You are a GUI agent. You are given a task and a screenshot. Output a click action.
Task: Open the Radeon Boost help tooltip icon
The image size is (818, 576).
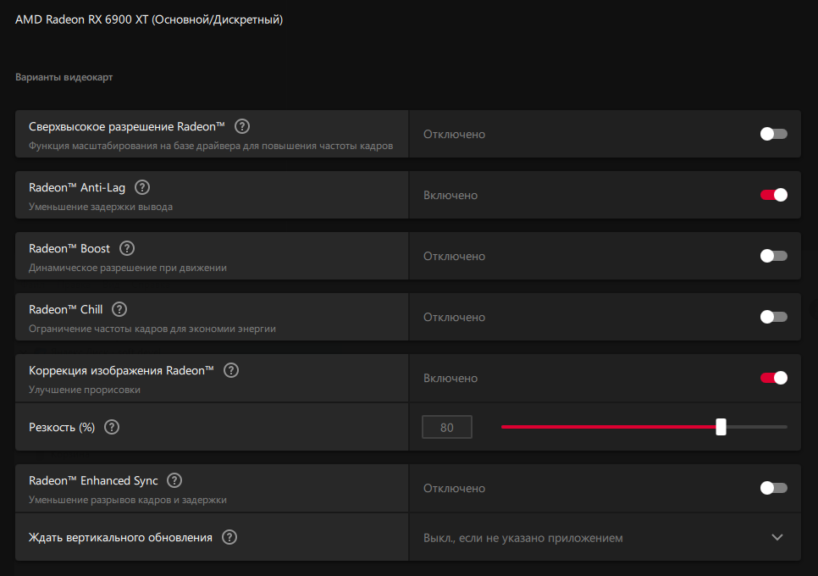127,248
